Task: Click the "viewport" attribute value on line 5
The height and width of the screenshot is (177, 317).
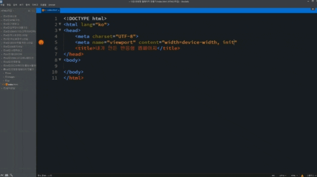Action: [x=121, y=42]
